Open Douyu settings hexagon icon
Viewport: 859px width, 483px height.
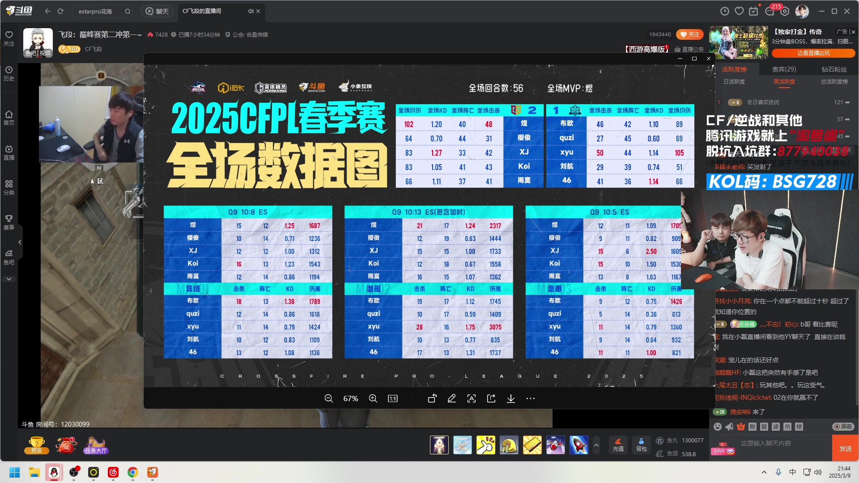[x=785, y=11]
